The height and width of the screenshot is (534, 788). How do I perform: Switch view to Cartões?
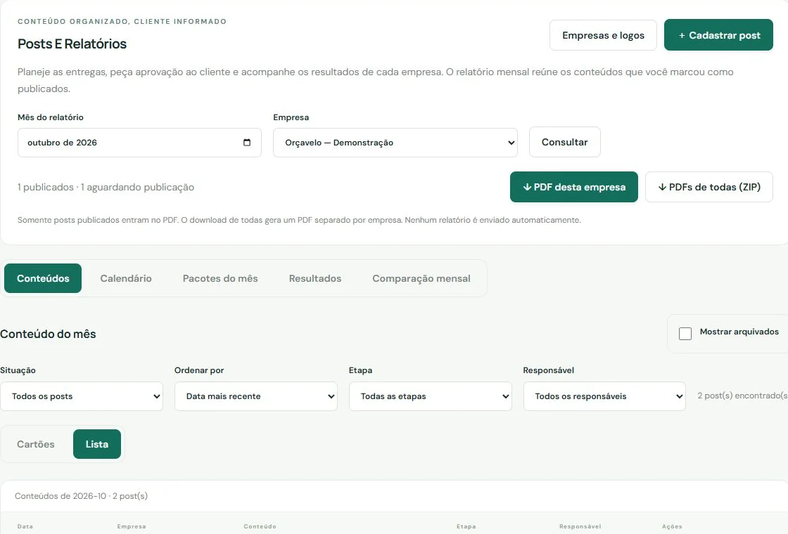click(x=36, y=444)
